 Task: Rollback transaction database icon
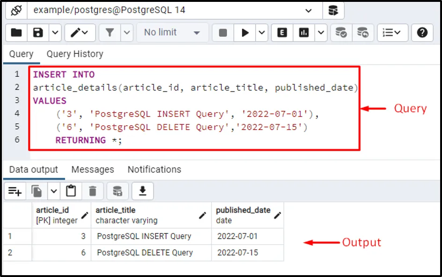click(363, 33)
